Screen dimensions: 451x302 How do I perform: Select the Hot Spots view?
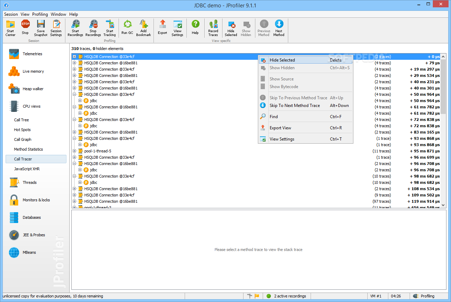click(22, 130)
